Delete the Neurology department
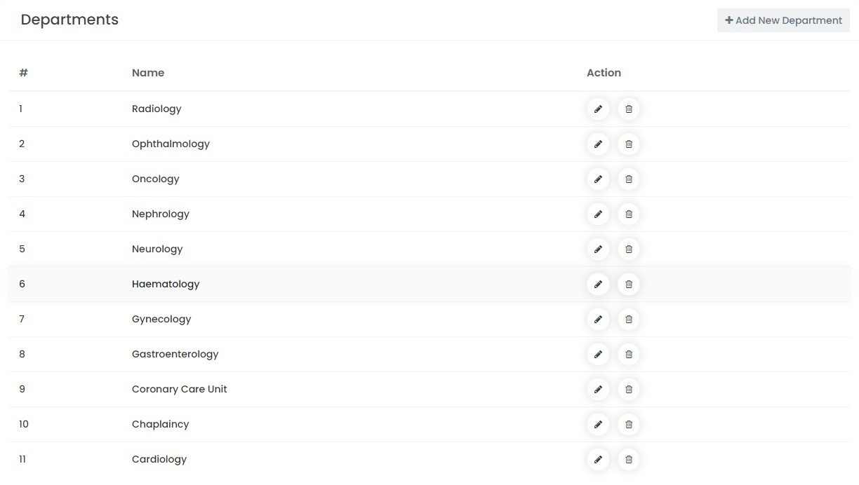The height and width of the screenshot is (485, 859). 629,249
